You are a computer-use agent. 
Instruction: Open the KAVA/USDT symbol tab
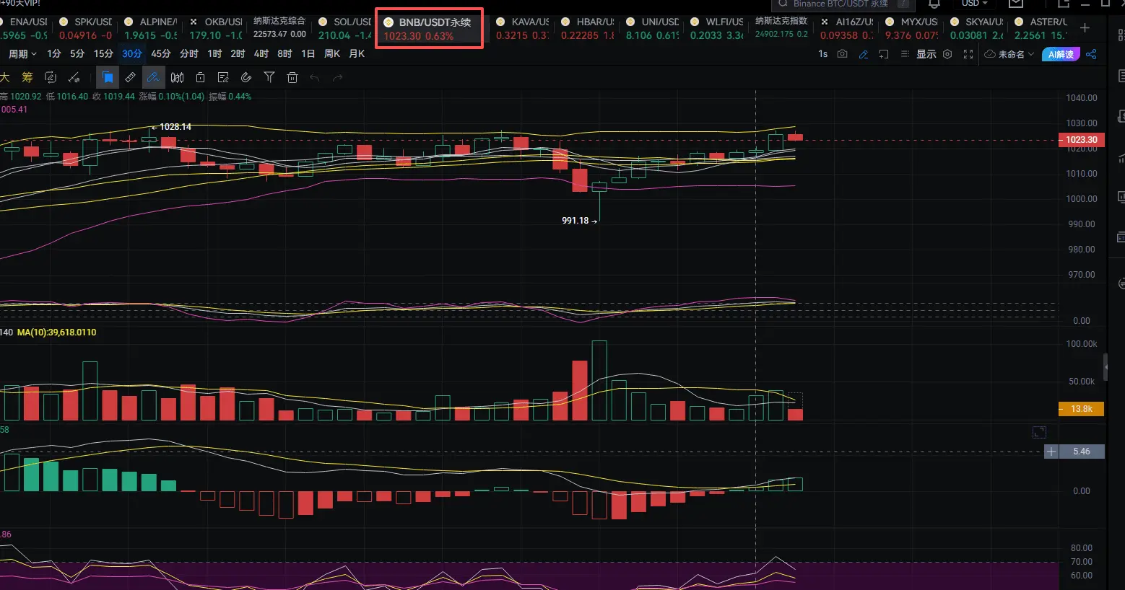(522, 28)
